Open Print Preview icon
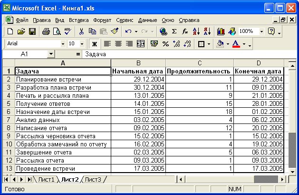 pos(57,31)
